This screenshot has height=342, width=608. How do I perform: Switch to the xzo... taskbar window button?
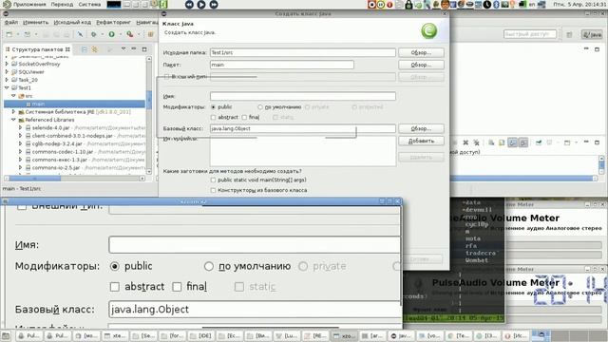click(x=344, y=335)
